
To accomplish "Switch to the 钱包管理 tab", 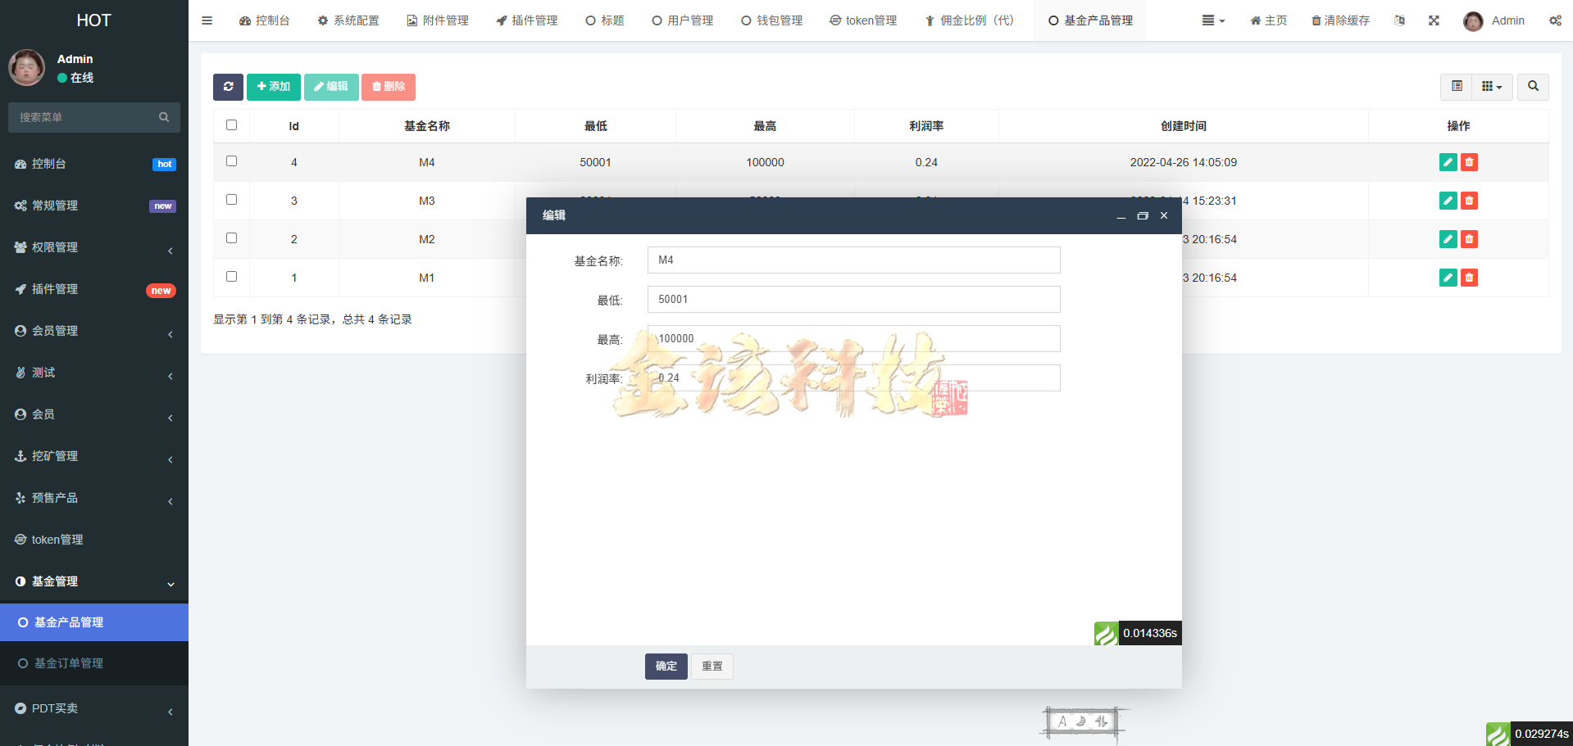I will click(771, 20).
